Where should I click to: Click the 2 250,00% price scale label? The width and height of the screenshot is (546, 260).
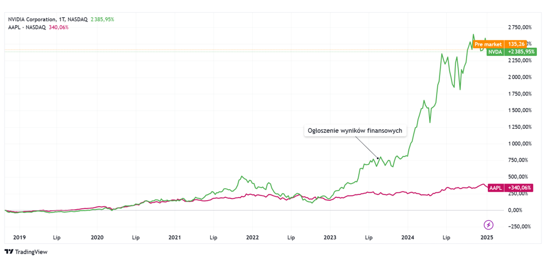tap(520, 60)
